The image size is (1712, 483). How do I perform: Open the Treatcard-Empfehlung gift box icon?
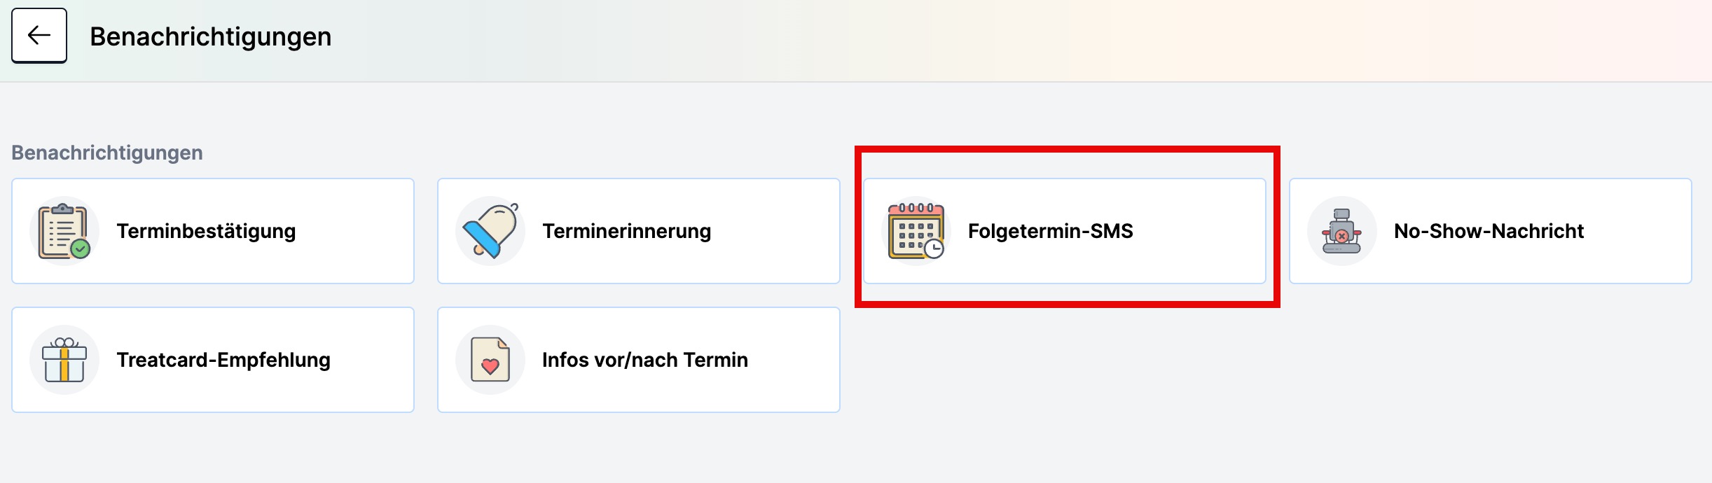pyautogui.click(x=64, y=360)
